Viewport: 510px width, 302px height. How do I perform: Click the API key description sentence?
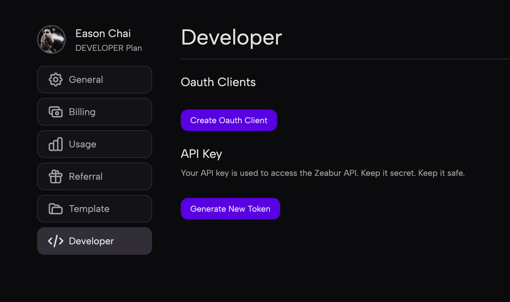tap(323, 173)
